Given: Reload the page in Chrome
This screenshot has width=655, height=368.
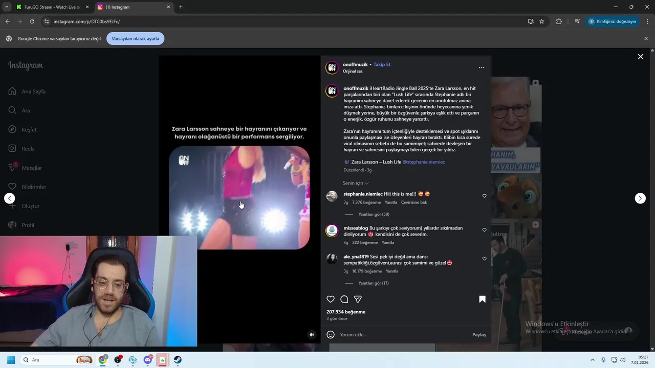Looking at the screenshot, I should coord(32,21).
